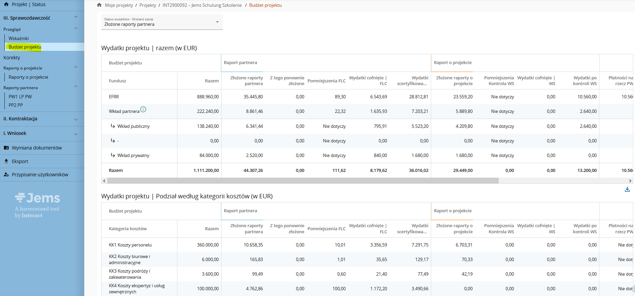The height and width of the screenshot is (296, 635).
Task: Open Wskaźniki in the sidebar
Action: pos(19,38)
